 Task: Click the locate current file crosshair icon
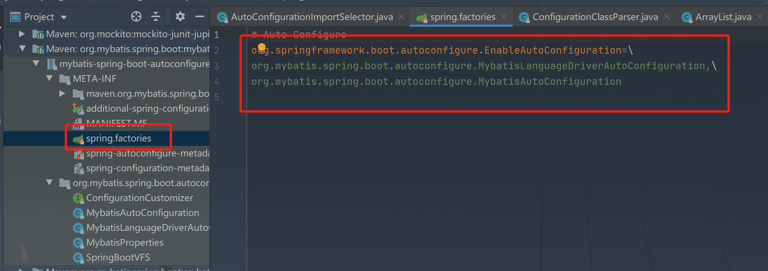tap(136, 16)
